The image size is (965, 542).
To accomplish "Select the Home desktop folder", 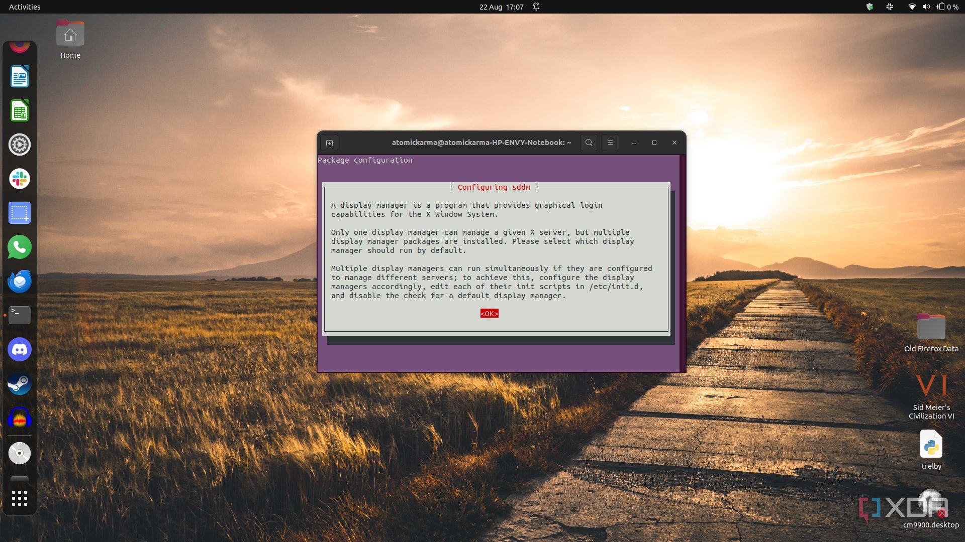I will (70, 40).
